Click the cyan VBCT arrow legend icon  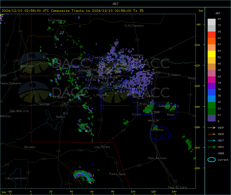pyautogui.click(x=211, y=140)
